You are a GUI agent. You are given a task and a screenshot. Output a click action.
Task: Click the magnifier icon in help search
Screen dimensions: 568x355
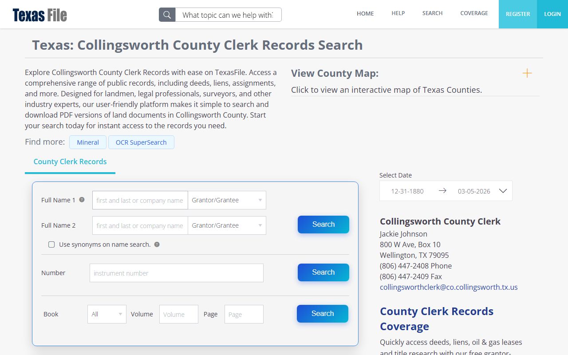point(167,15)
